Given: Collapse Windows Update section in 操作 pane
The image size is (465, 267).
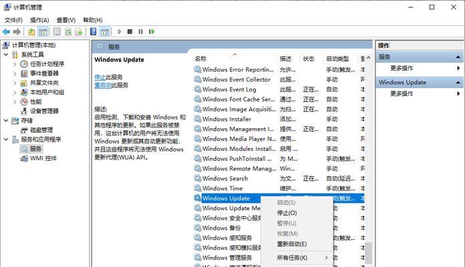Looking at the screenshot, I should pyautogui.click(x=458, y=82).
